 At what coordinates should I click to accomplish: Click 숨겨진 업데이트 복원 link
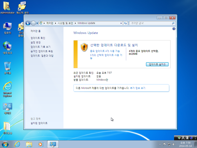click(42, 51)
